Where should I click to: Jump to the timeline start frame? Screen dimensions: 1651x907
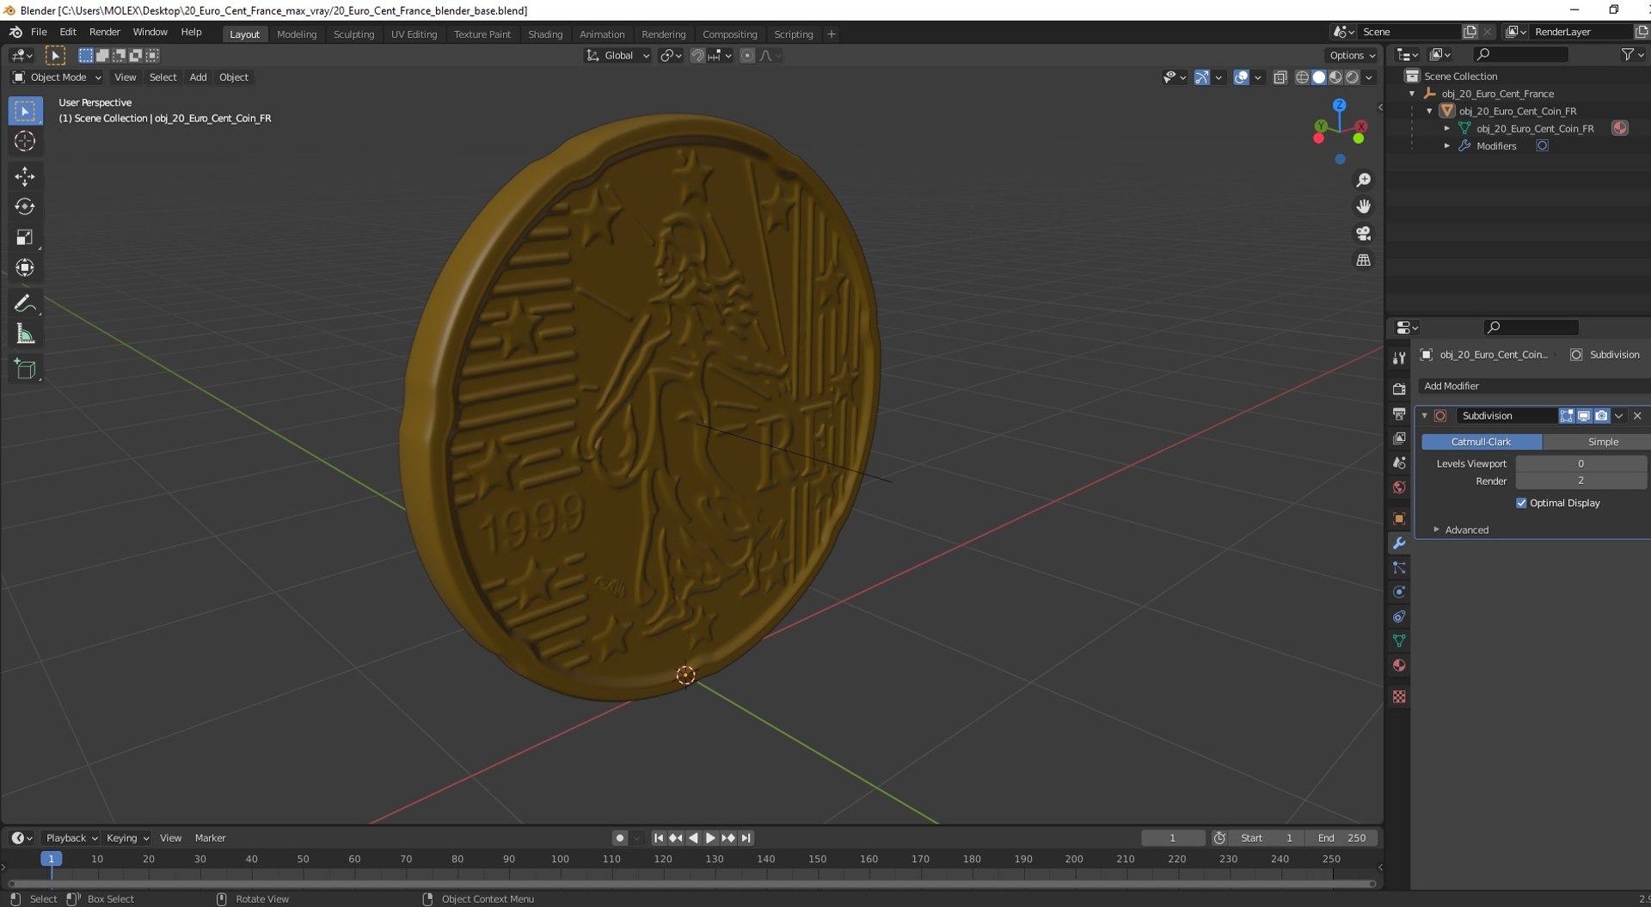click(659, 838)
